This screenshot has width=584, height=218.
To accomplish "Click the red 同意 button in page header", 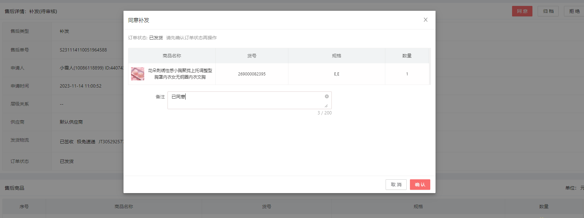I will [522, 11].
